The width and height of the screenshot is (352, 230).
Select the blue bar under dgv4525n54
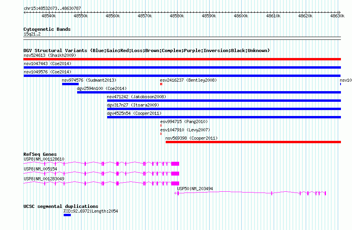(x=224, y=117)
